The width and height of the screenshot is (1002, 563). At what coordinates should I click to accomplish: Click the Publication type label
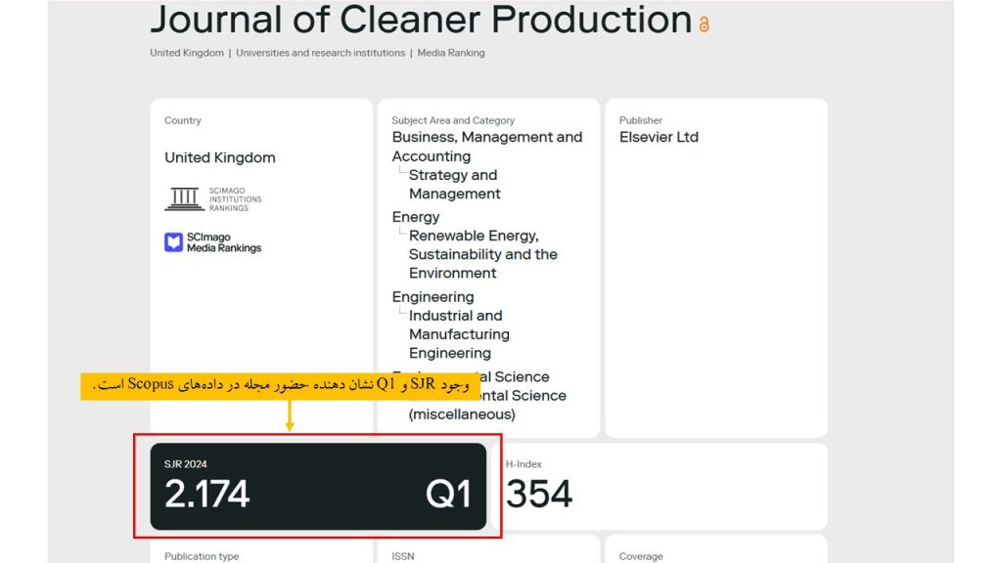[x=202, y=556]
